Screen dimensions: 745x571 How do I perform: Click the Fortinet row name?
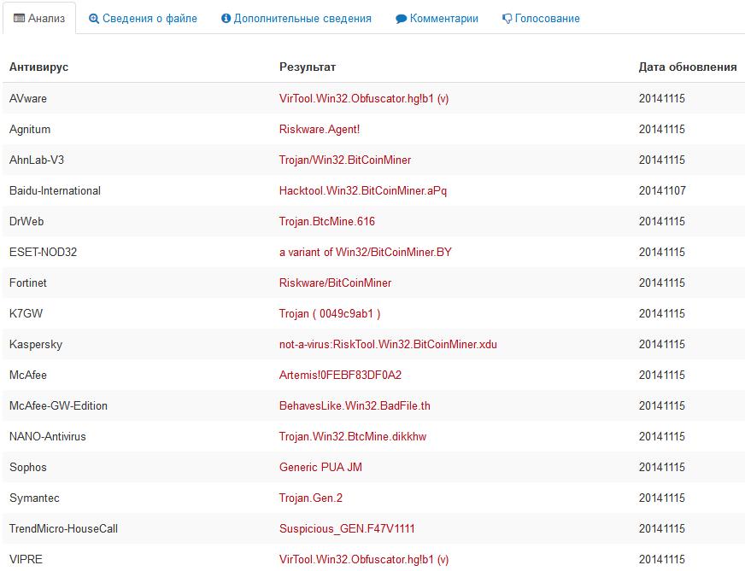pyautogui.click(x=28, y=283)
